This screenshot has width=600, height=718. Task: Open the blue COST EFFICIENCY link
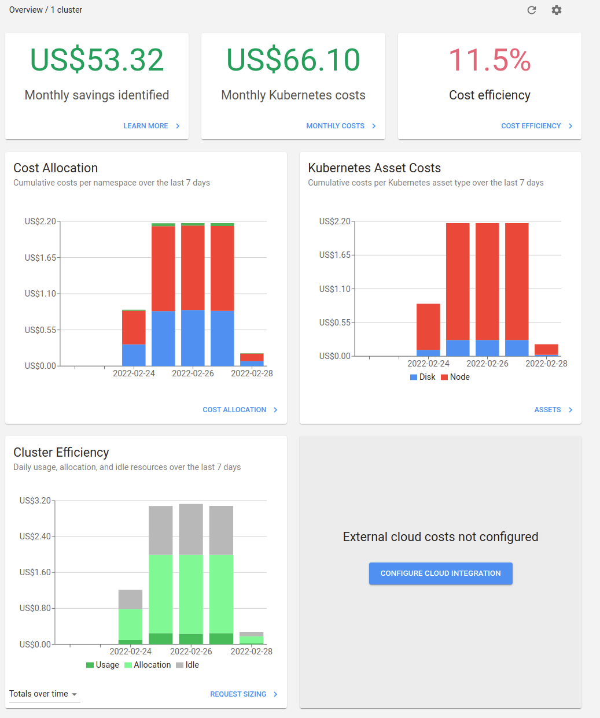point(531,126)
